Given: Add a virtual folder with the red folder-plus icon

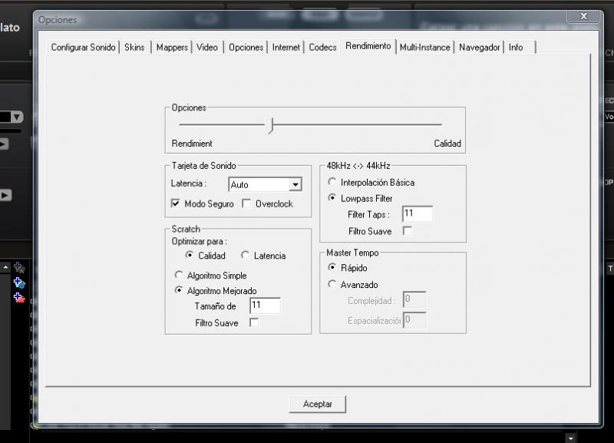Looking at the screenshot, I should click(19, 298).
